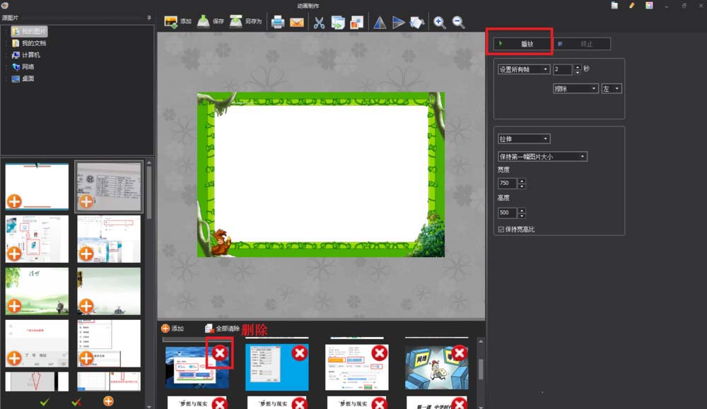The height and width of the screenshot is (409, 707).
Task: Decrease the seconds value with down arrow
Action: (578, 71)
